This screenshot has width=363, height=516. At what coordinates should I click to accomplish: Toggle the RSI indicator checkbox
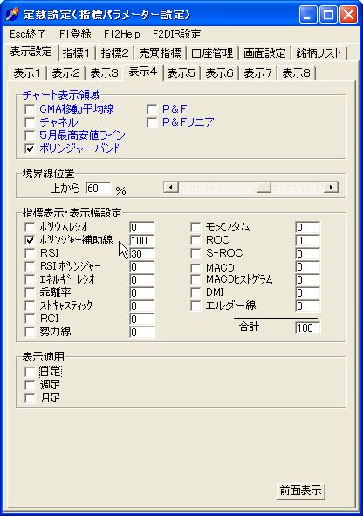point(30,253)
